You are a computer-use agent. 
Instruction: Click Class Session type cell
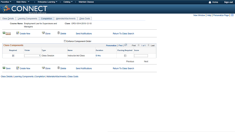(x=48, y=55)
